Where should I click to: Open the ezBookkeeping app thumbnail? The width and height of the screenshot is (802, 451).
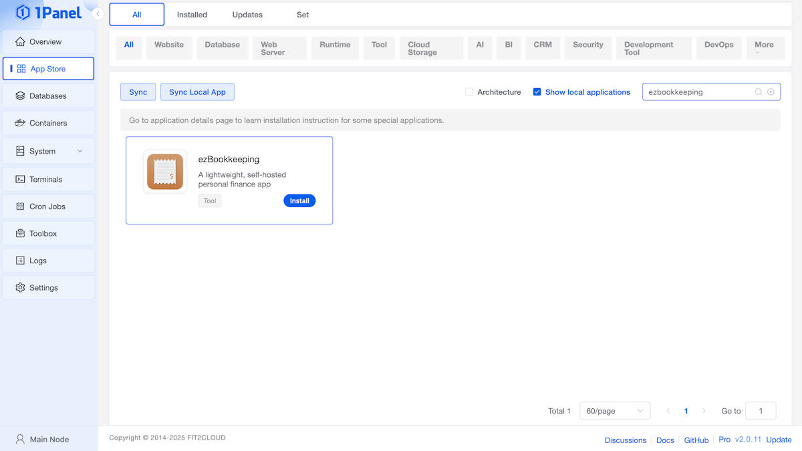coord(164,171)
